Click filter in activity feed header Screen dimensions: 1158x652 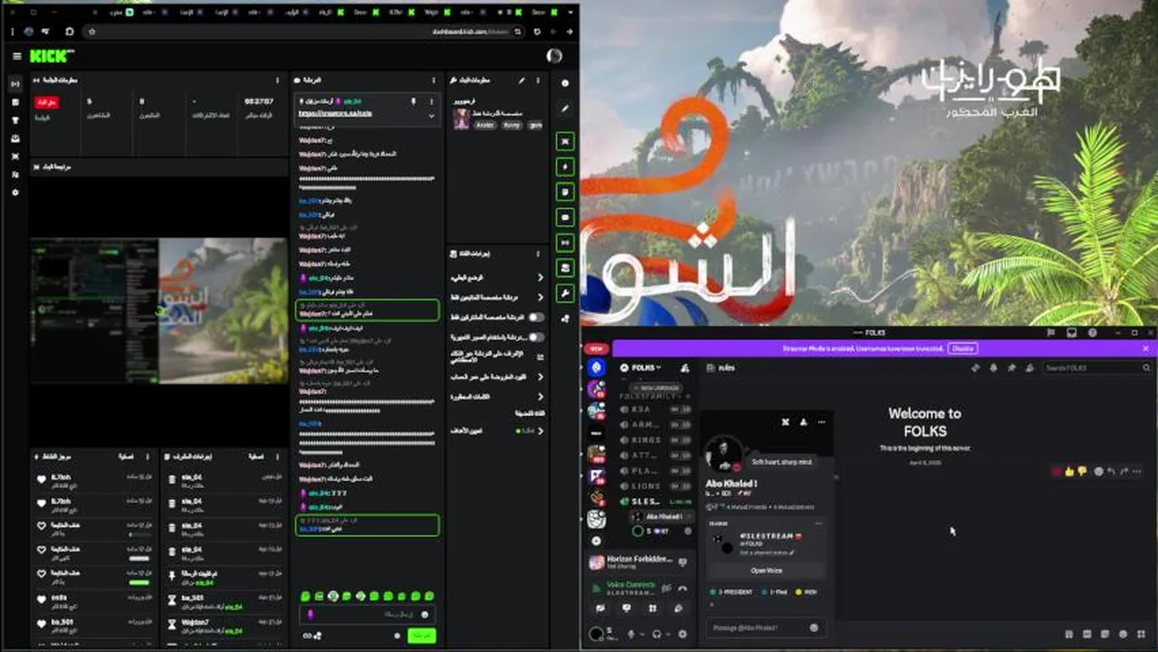[127, 457]
